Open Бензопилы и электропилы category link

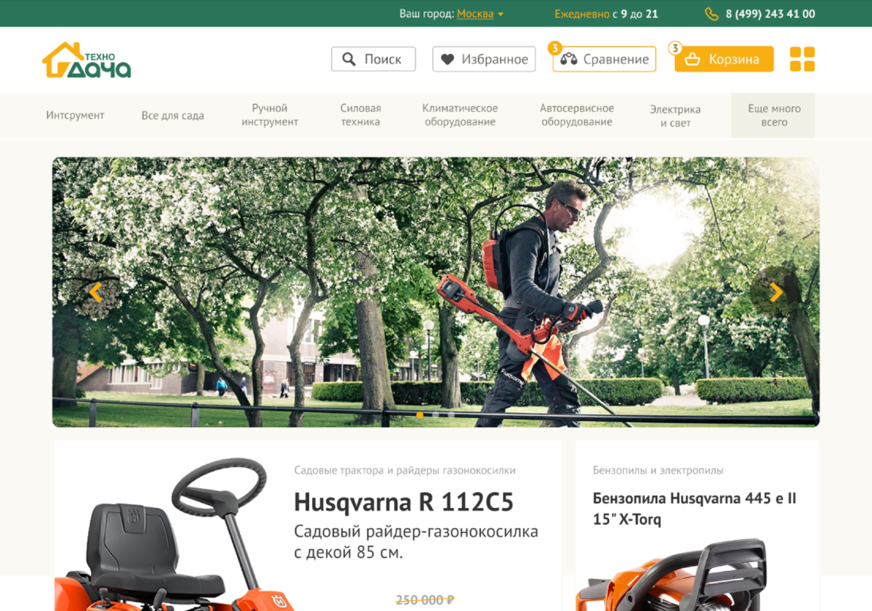coord(658,471)
